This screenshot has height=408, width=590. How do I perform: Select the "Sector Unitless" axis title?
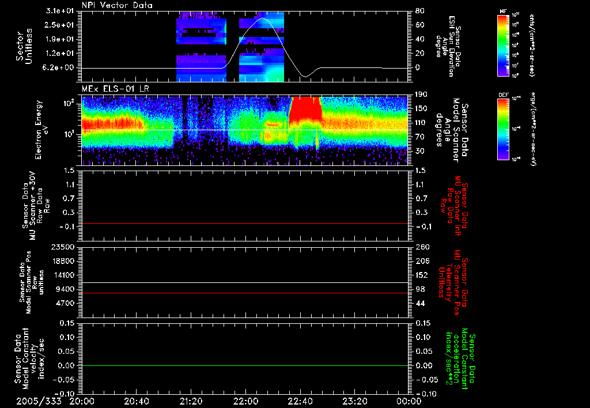click(x=24, y=46)
